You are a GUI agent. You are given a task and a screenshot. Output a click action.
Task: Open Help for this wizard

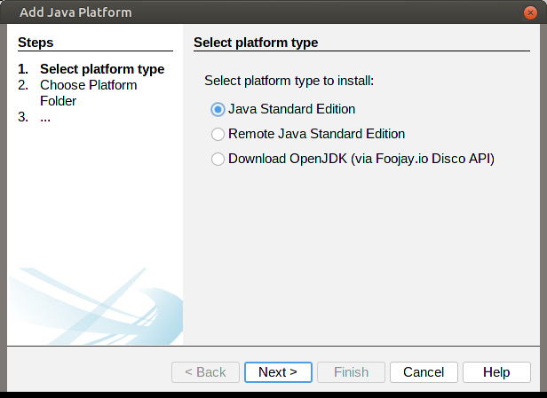click(x=495, y=372)
